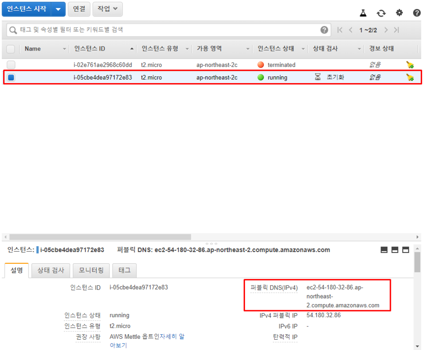Viewport: 423px width, 350px height.
Task: Open 가용 영역 column arrow
Action: click(x=248, y=49)
